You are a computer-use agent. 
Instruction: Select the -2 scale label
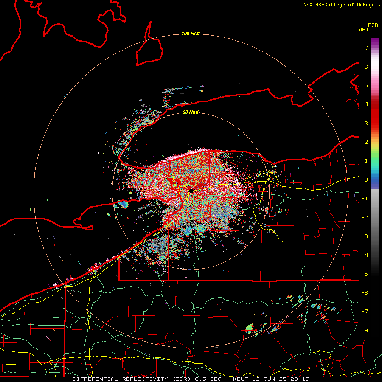click(x=365, y=218)
